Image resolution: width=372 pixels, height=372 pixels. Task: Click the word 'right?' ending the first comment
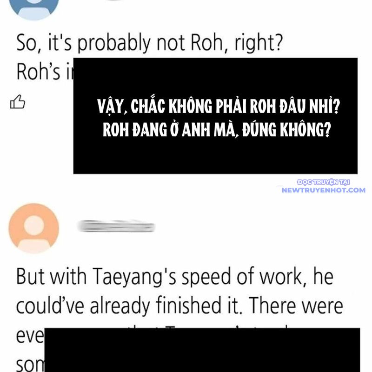coord(259,43)
